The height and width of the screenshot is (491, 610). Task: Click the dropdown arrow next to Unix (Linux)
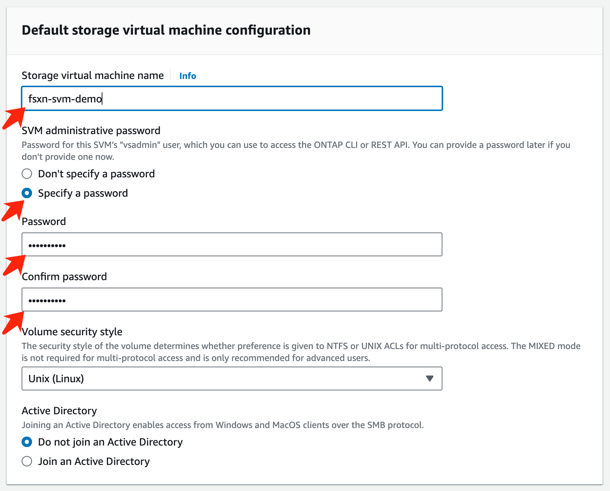(429, 379)
